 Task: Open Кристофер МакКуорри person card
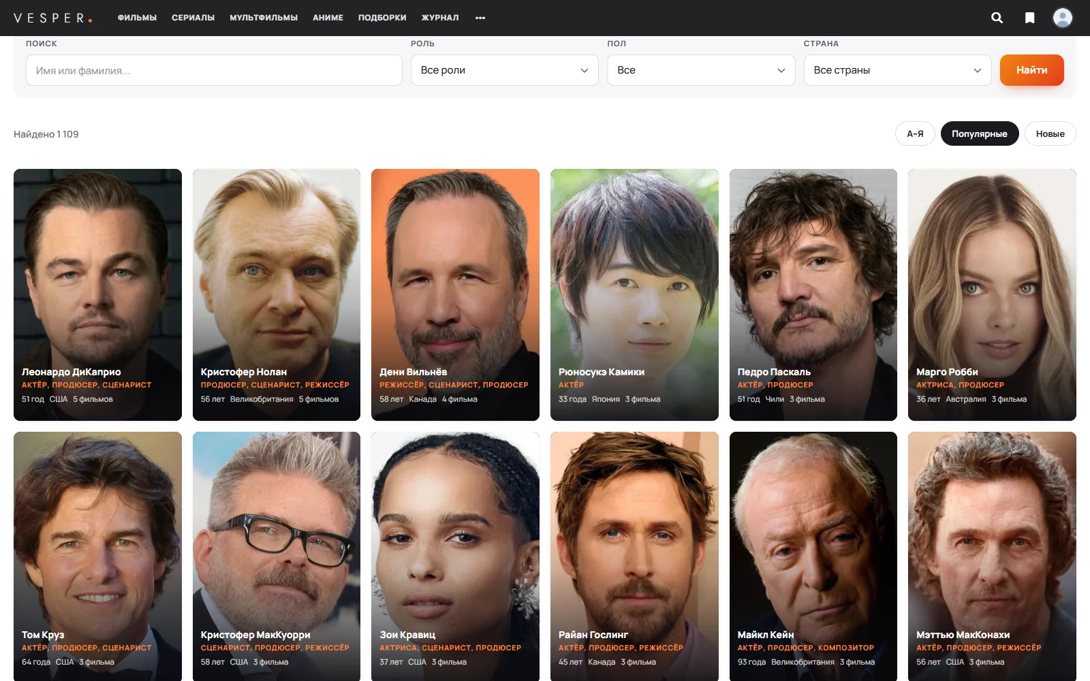tap(277, 556)
